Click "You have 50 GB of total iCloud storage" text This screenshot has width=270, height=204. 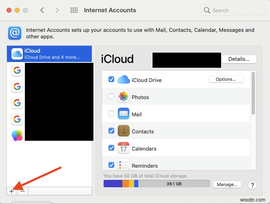pyautogui.click(x=146, y=176)
